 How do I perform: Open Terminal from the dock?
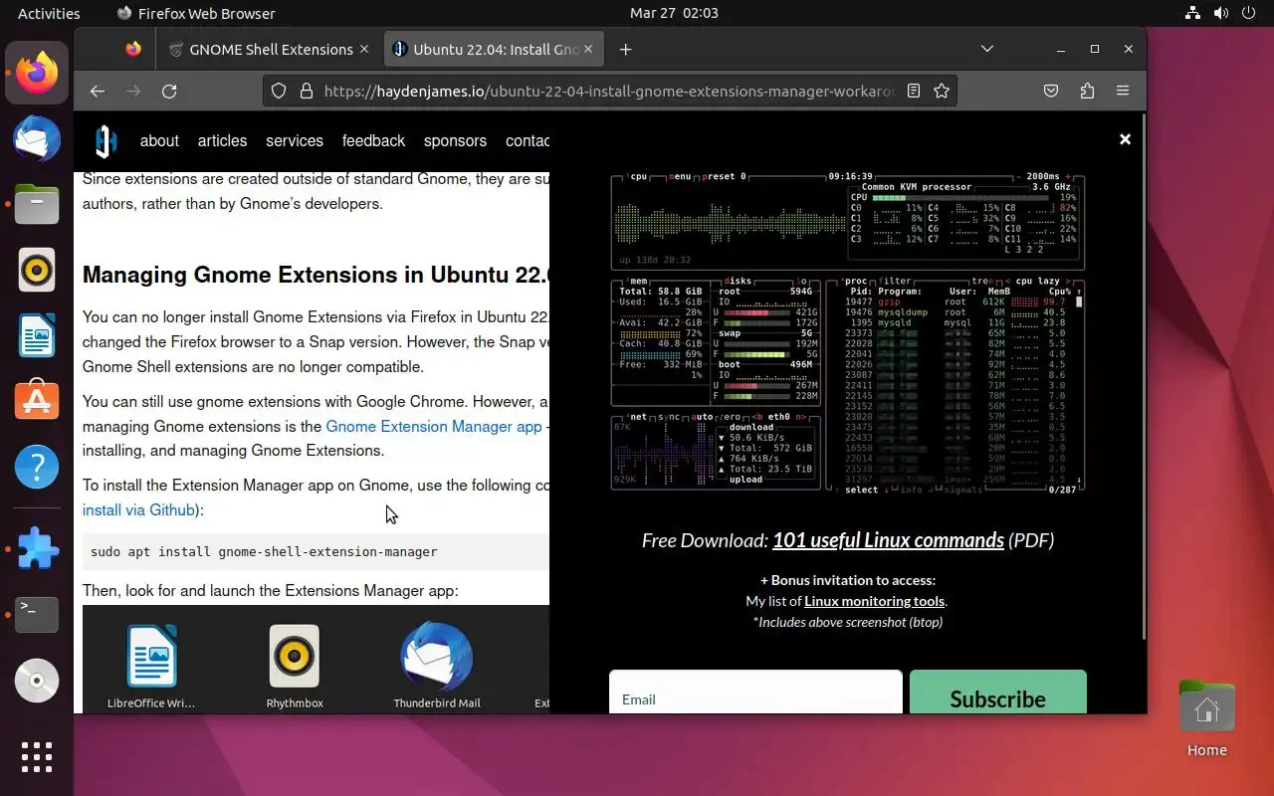[37, 615]
